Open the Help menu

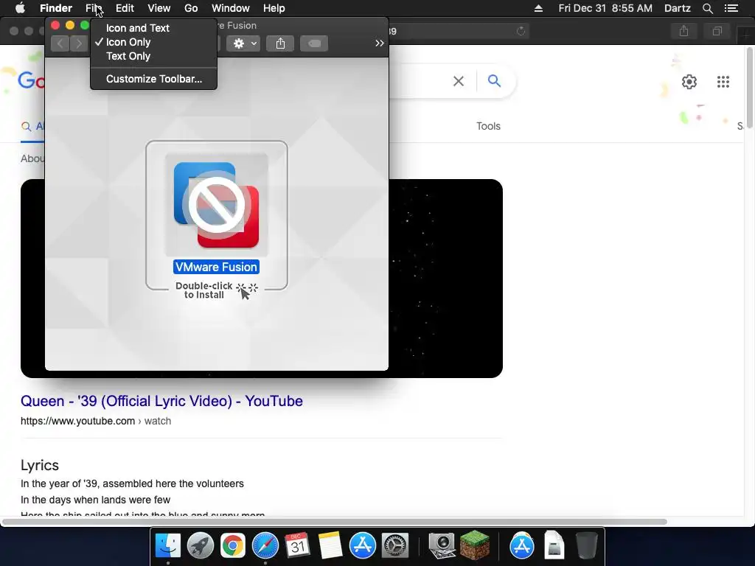(x=274, y=8)
